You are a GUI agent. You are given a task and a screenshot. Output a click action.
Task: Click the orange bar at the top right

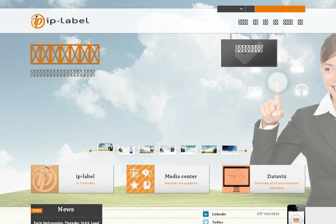[280, 9]
